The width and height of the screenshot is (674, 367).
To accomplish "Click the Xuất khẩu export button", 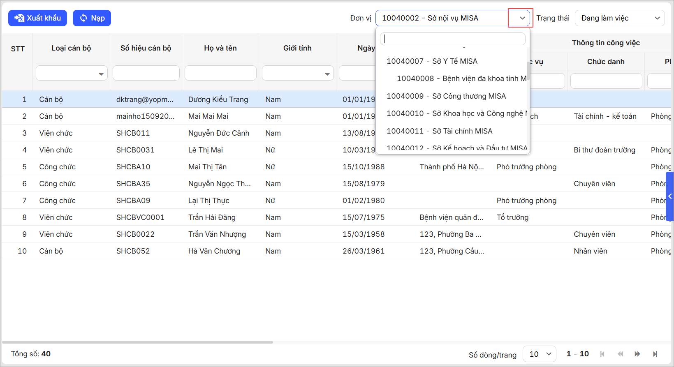I will click(37, 18).
